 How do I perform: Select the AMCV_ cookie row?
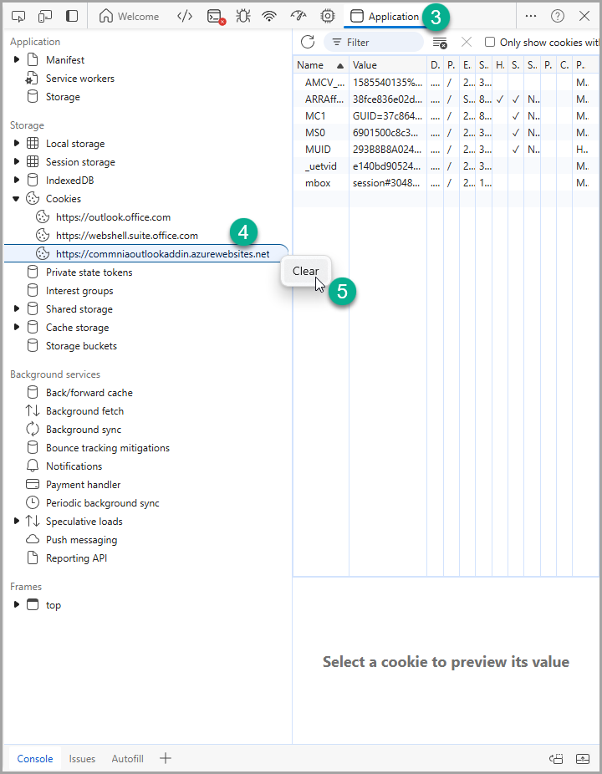(x=446, y=83)
